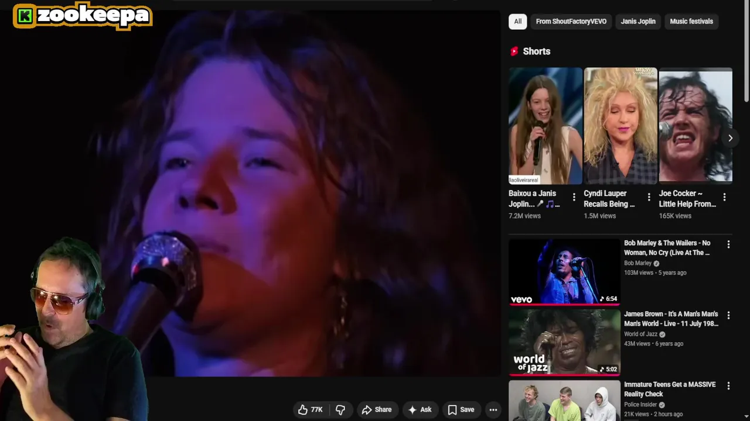This screenshot has height=421, width=750.
Task: Open options for Bob Marley No Woman No Cry video
Action: pyautogui.click(x=728, y=244)
